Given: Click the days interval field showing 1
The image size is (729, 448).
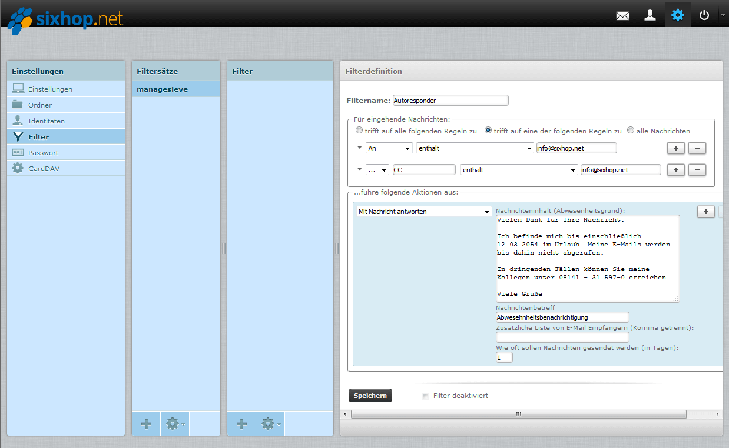Looking at the screenshot, I should [x=504, y=357].
